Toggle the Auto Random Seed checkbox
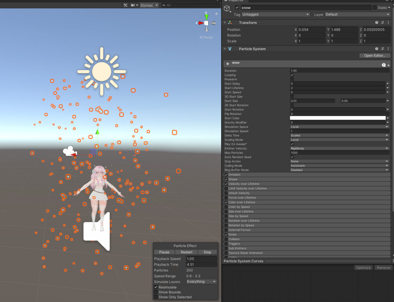 292,157
